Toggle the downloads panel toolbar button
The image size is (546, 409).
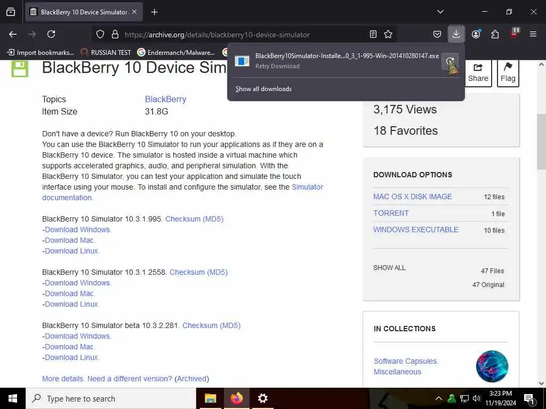tap(456, 34)
